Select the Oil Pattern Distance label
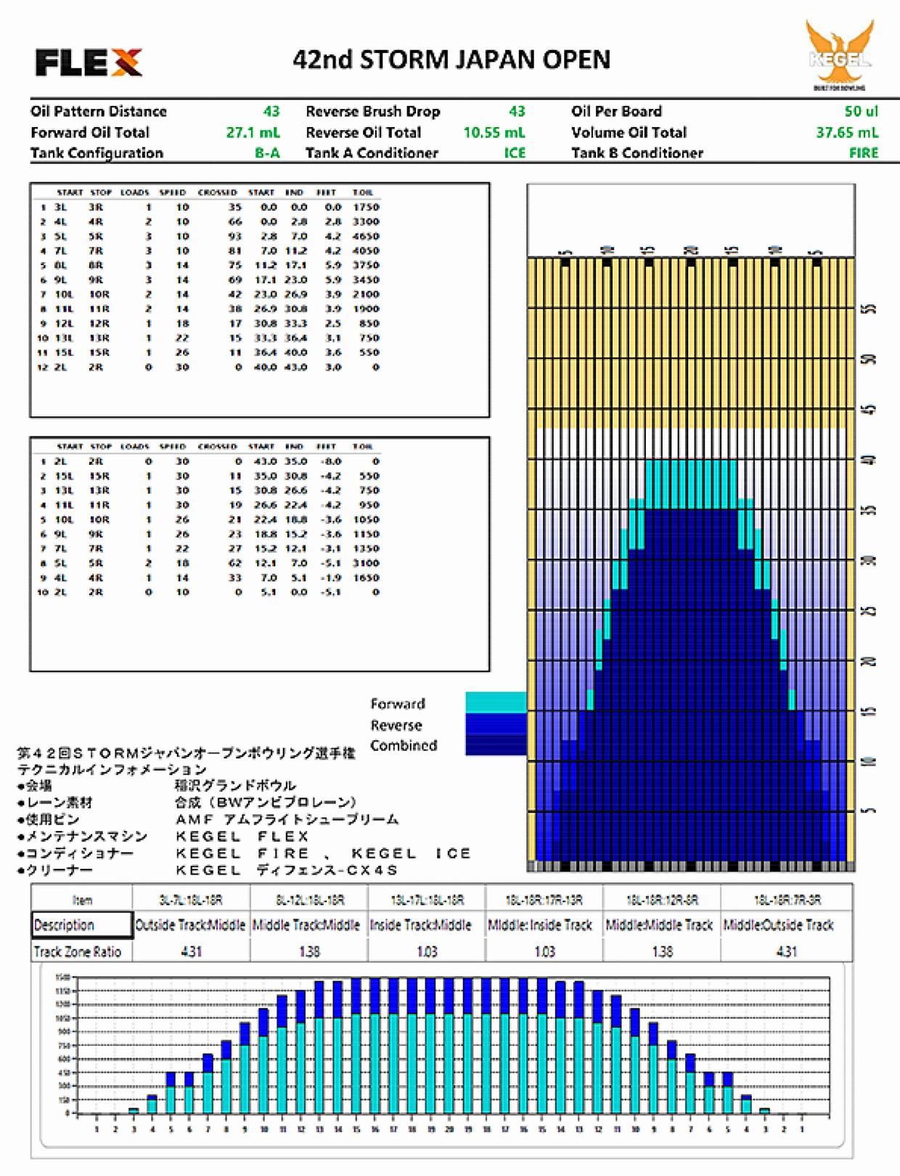Screen dimensions: 900x1176 (x=99, y=111)
